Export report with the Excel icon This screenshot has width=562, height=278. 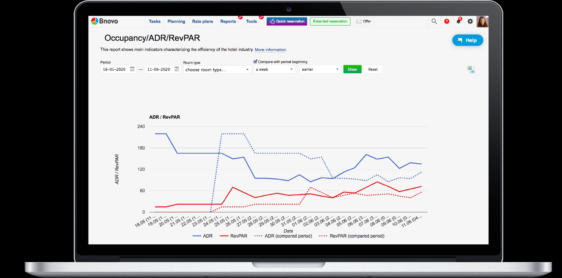471,70
